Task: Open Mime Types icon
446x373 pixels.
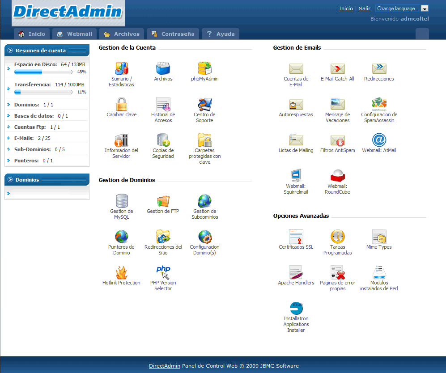Action: (x=379, y=237)
